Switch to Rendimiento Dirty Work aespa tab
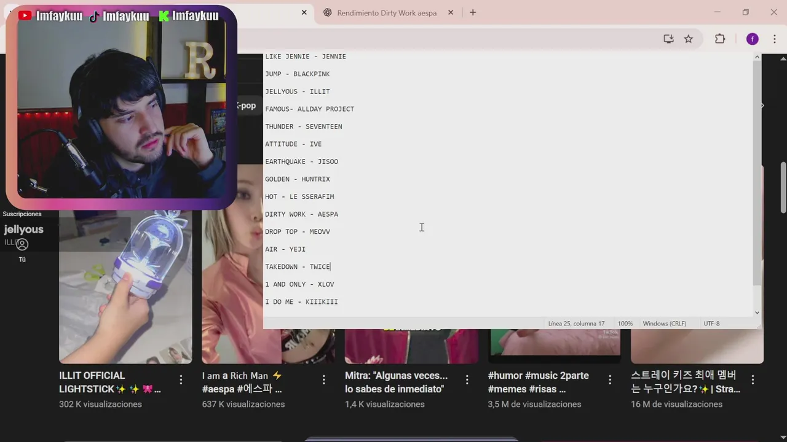Image resolution: width=787 pixels, height=442 pixels. [387, 12]
